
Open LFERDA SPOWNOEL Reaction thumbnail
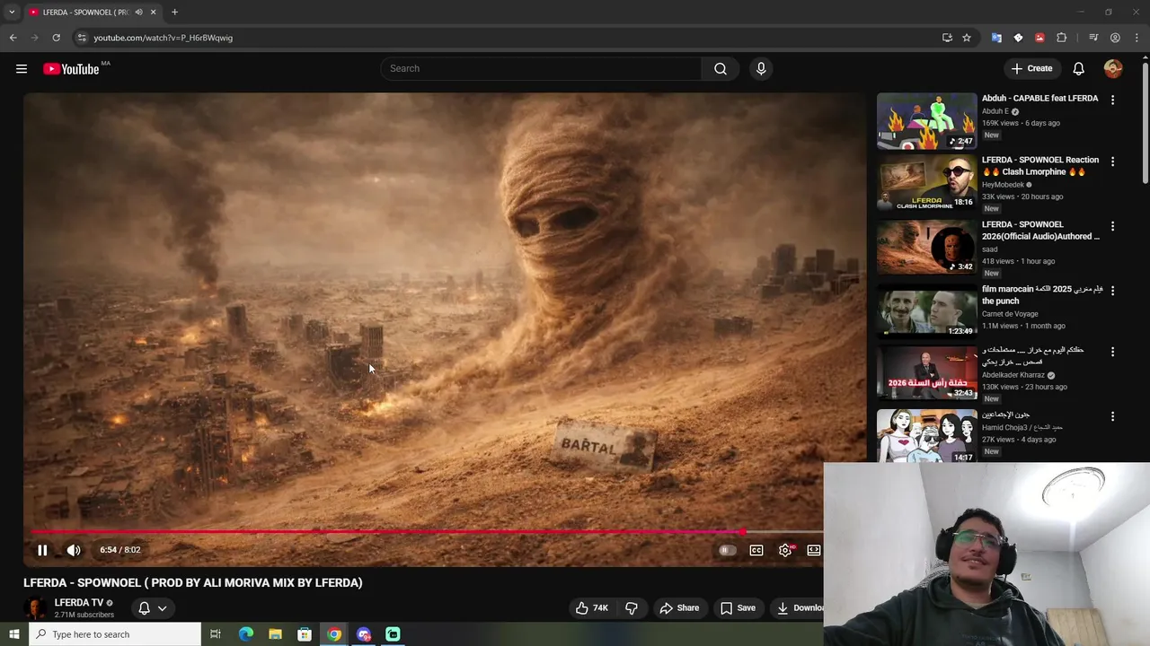click(926, 184)
